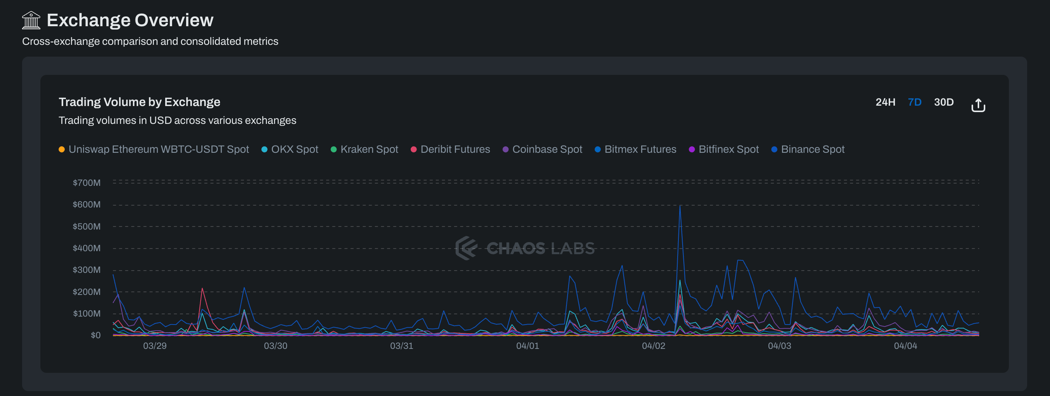Click the 03/31 x-axis date label
This screenshot has width=1050, height=396.
pos(402,346)
